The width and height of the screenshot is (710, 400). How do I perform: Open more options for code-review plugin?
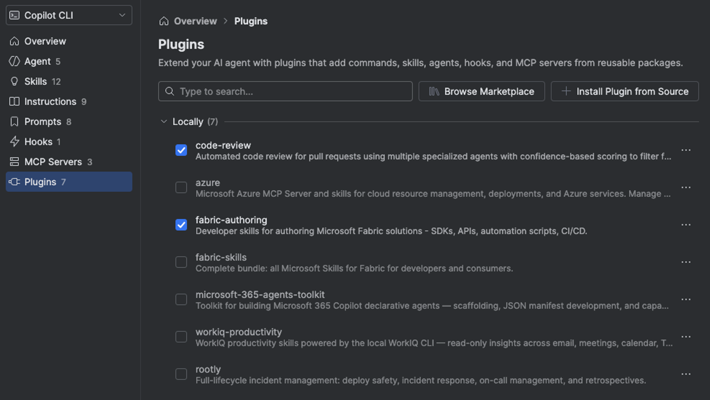coord(686,150)
